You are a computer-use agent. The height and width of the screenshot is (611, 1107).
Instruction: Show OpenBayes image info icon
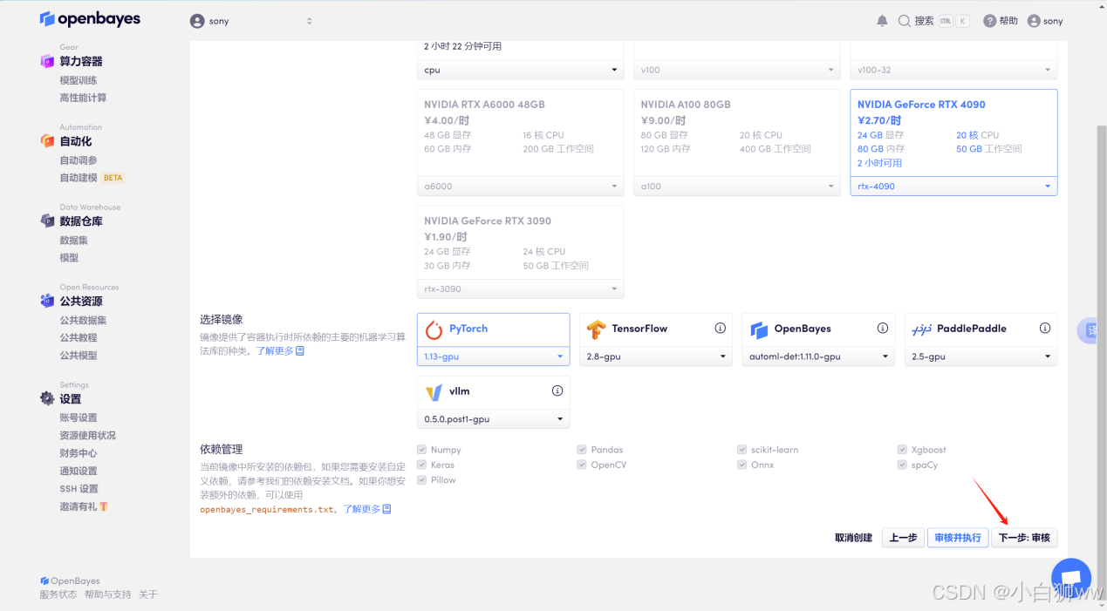883,329
